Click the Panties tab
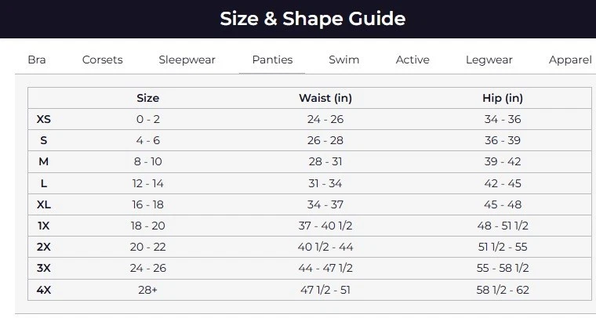Screen dimensions: 596x318 272,60
